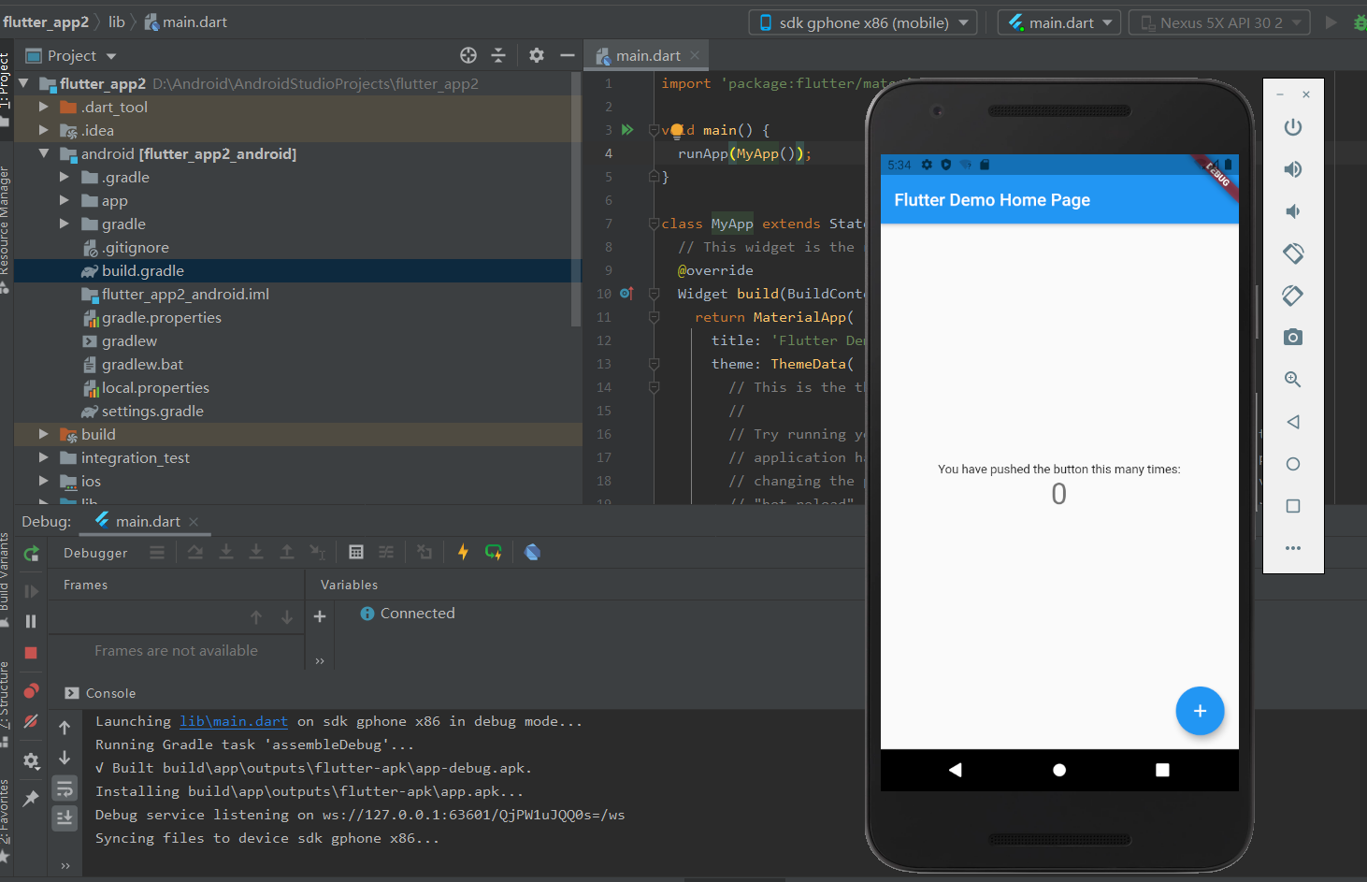The height and width of the screenshot is (882, 1367).
Task: Tap the plus floating action button
Action: click(x=1200, y=711)
